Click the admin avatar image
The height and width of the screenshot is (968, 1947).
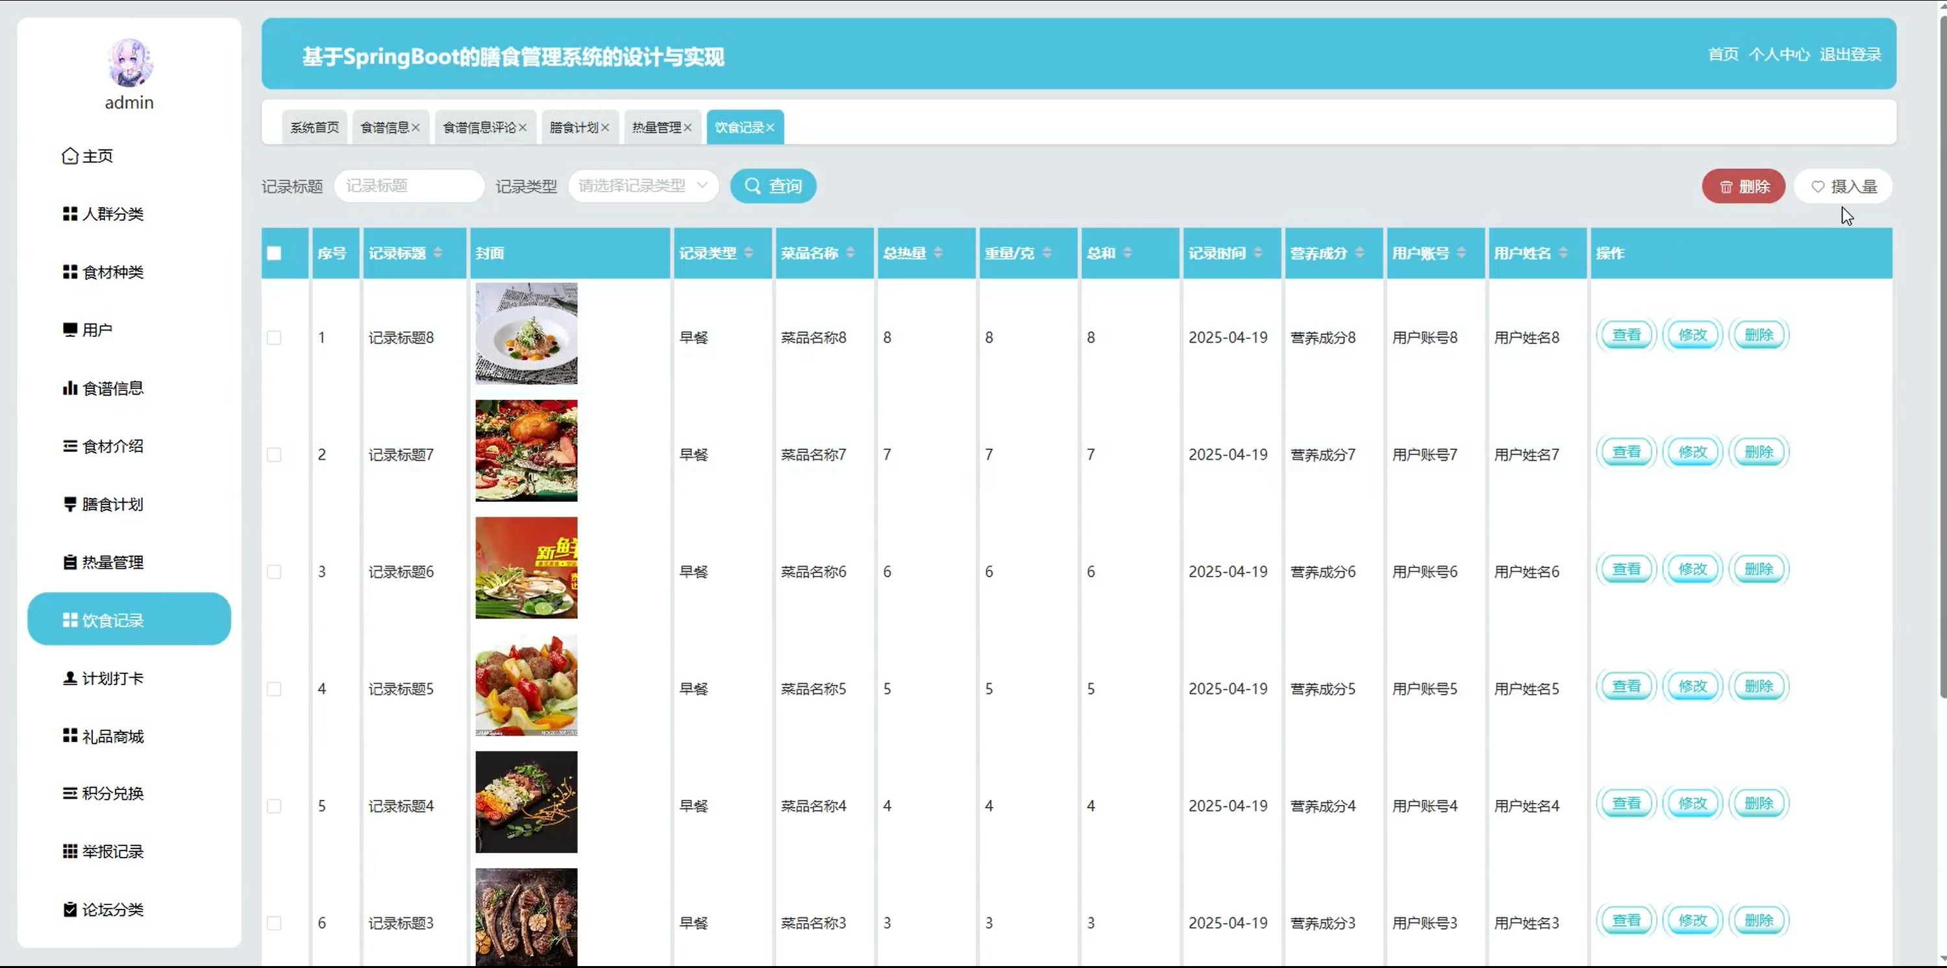pos(129,63)
